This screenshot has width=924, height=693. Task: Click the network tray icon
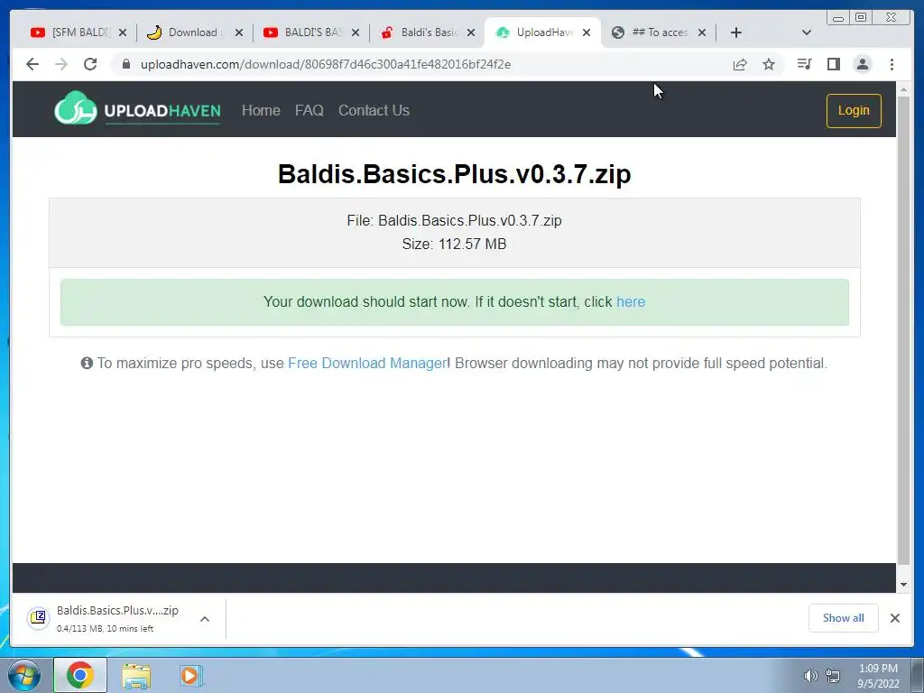click(833, 676)
